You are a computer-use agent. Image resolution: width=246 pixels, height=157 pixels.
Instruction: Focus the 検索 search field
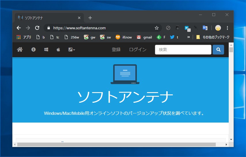pyautogui.click(x=183, y=50)
